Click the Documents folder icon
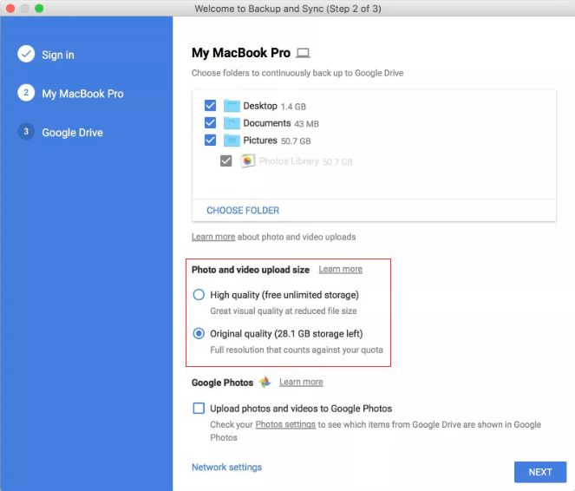The width and height of the screenshot is (575, 491). [232, 123]
